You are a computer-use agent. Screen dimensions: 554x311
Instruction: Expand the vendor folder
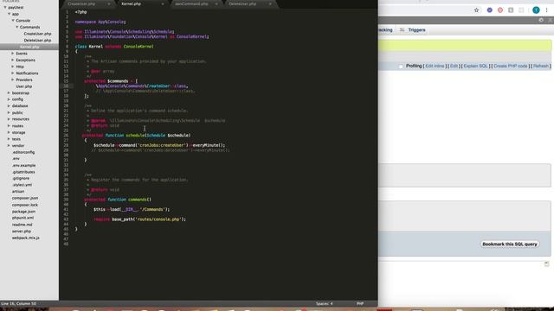tap(9, 145)
